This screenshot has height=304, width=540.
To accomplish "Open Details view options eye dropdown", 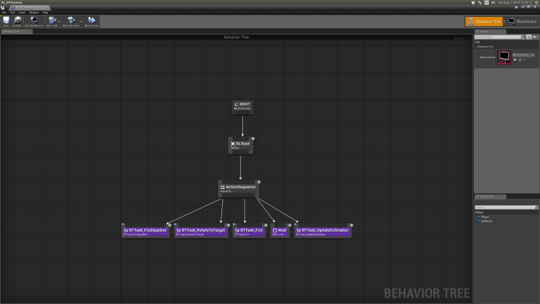I will point(536,36).
